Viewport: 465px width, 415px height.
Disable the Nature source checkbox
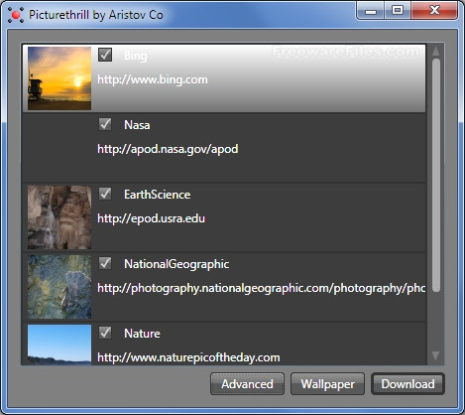[105, 333]
